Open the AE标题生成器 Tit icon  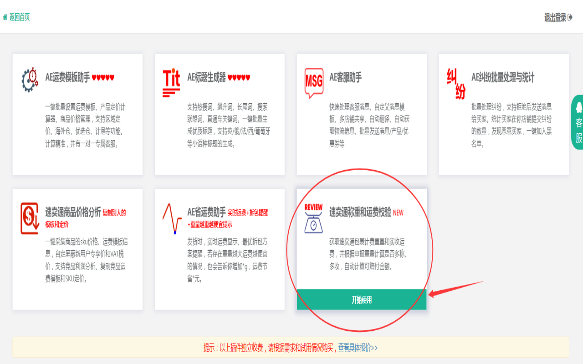coord(171,83)
